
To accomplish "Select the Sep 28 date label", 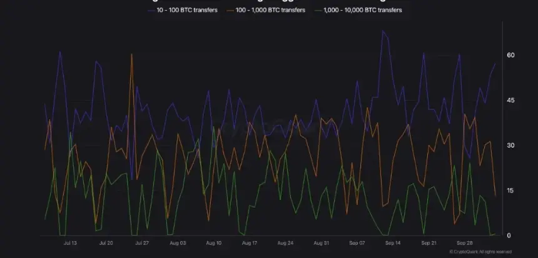I will [465, 243].
